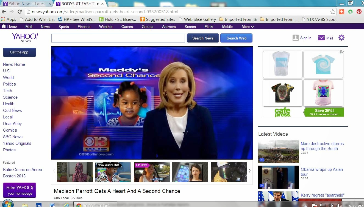The height and width of the screenshot is (207, 364).
Task: Bookmark page with star icon
Action: point(333,12)
